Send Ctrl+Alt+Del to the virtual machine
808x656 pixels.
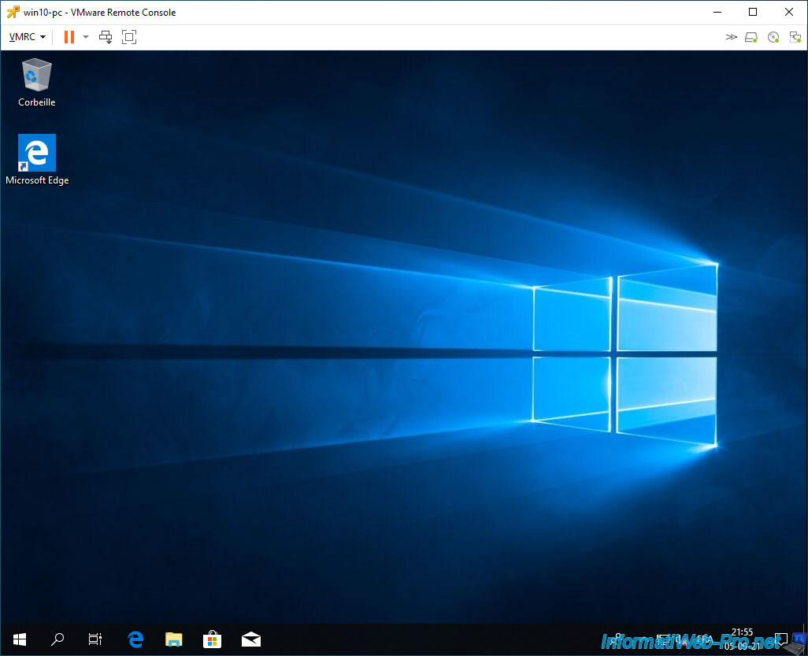106,36
